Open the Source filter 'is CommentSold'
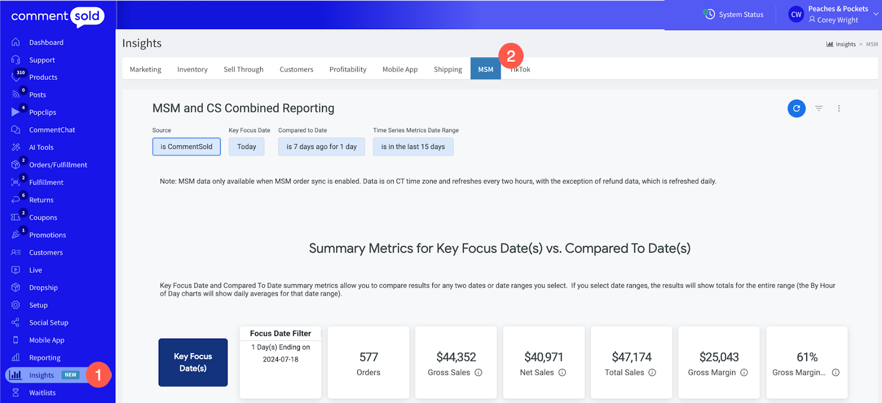This screenshot has width=882, height=403. tap(186, 147)
